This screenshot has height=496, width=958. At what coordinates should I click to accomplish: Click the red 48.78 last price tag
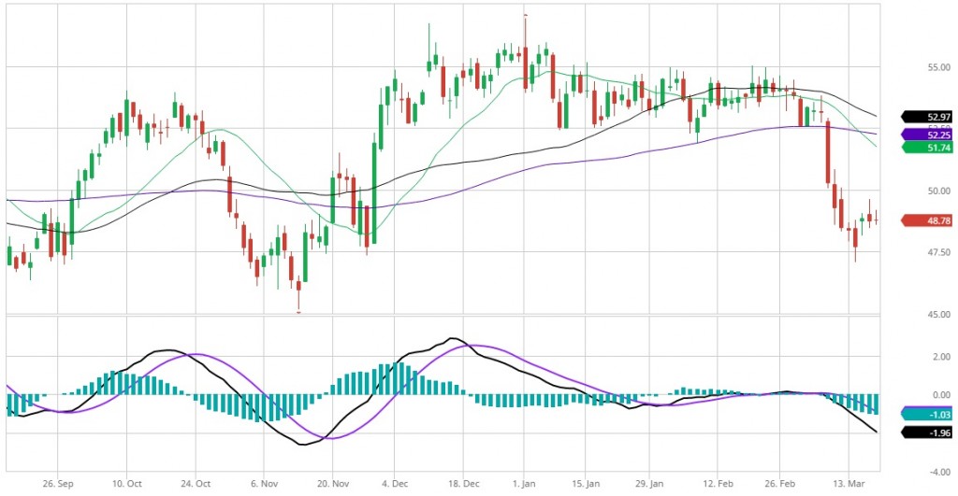[x=927, y=220]
